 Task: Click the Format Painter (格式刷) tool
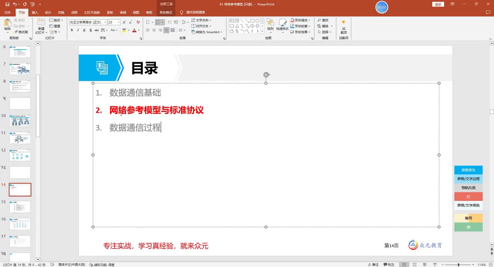point(21,32)
